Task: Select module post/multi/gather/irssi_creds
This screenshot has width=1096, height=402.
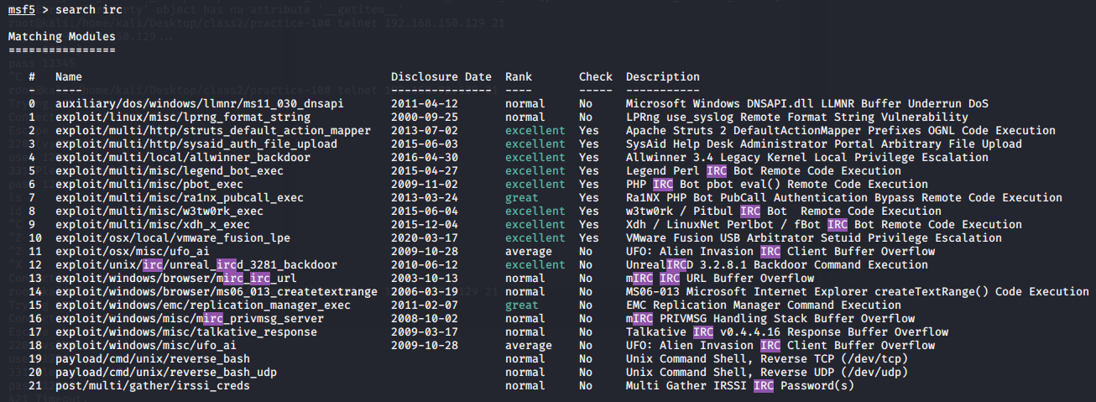Action: pos(153,386)
